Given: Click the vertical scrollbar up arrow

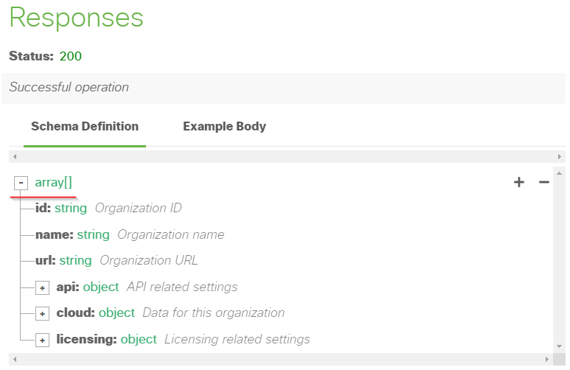Looking at the screenshot, I should click(559, 173).
